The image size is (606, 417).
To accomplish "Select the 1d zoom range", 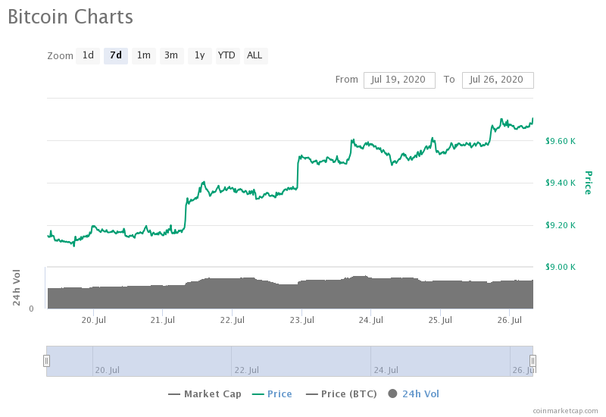I will point(88,55).
